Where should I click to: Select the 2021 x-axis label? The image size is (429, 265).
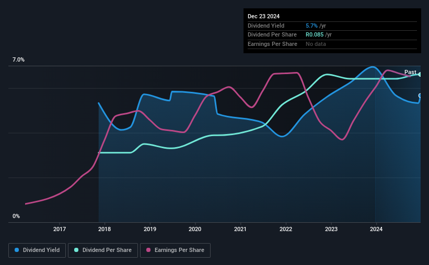pos(240,229)
